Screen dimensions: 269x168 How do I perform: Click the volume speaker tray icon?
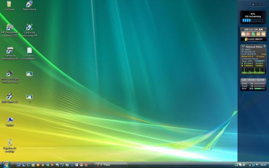tap(257, 165)
